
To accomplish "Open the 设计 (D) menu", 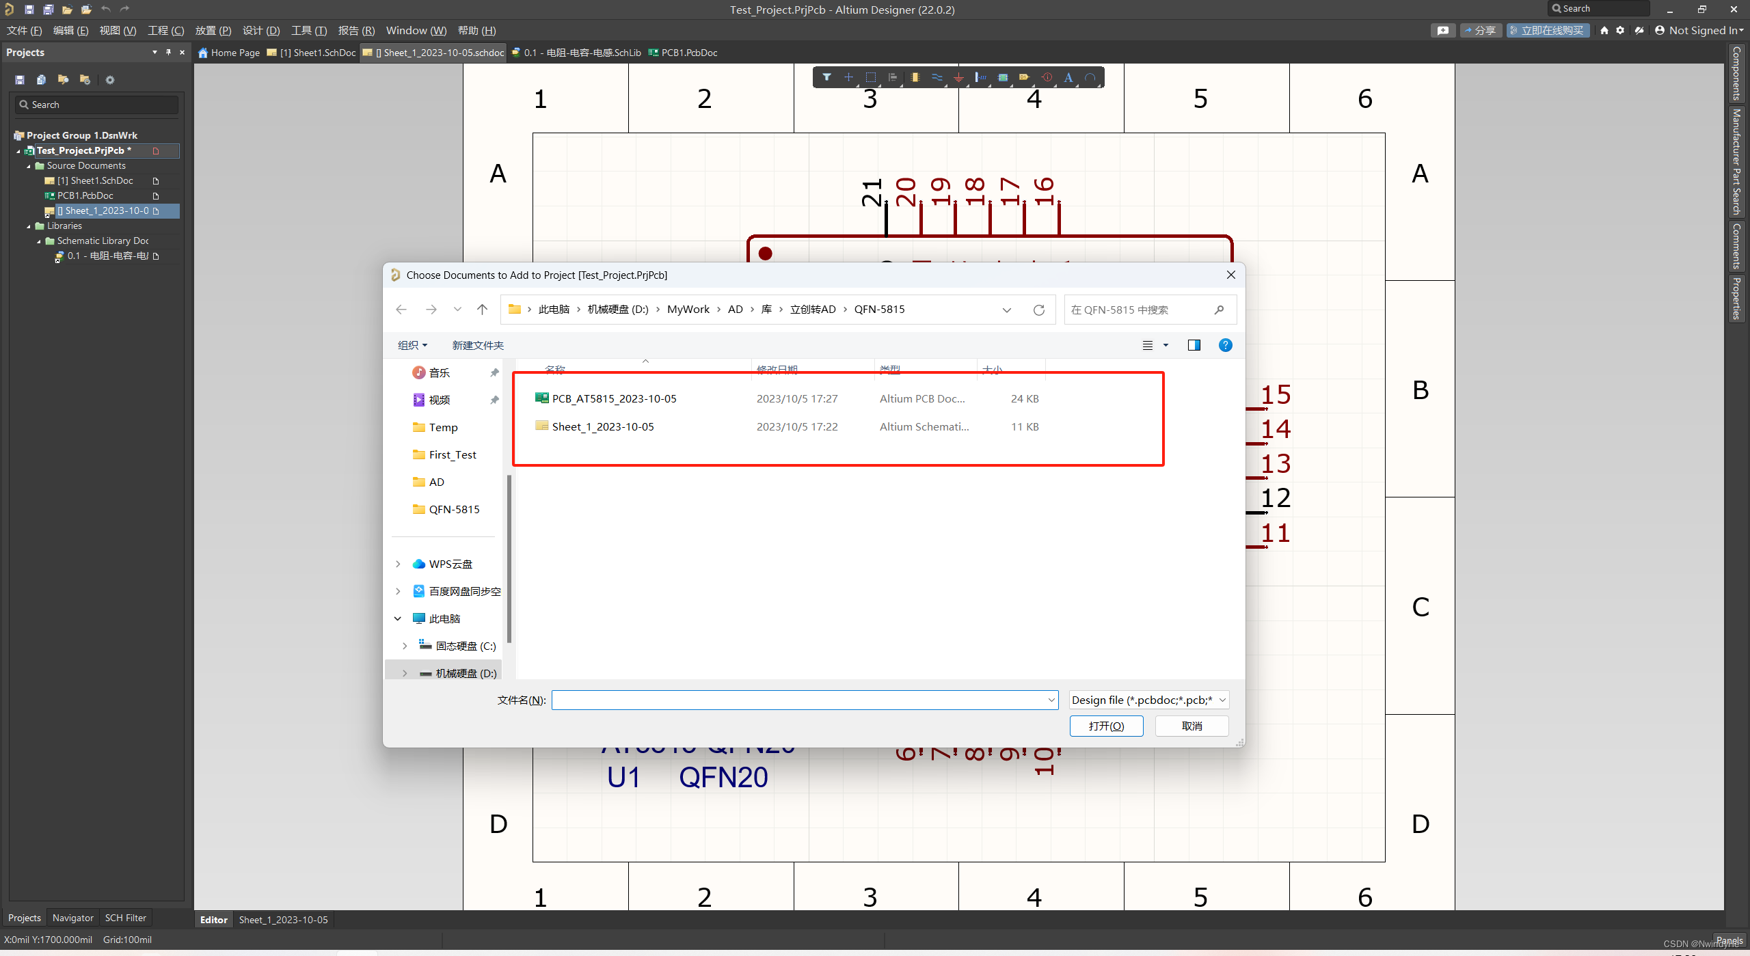I will [x=260, y=30].
